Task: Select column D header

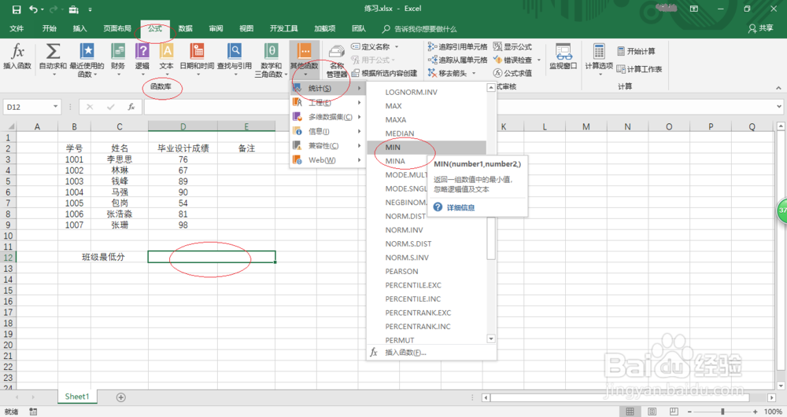Action: (183, 126)
